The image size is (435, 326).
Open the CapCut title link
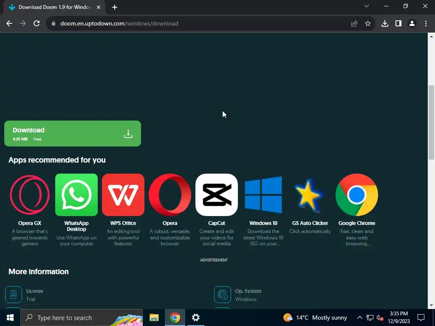(217, 223)
